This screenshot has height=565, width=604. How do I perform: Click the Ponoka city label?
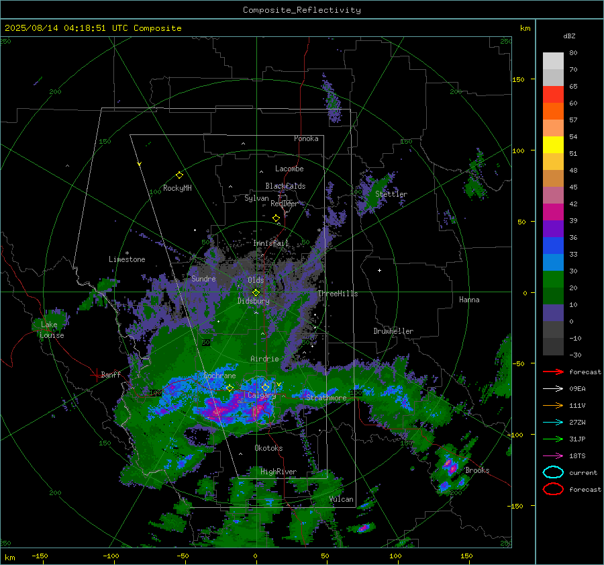(306, 138)
